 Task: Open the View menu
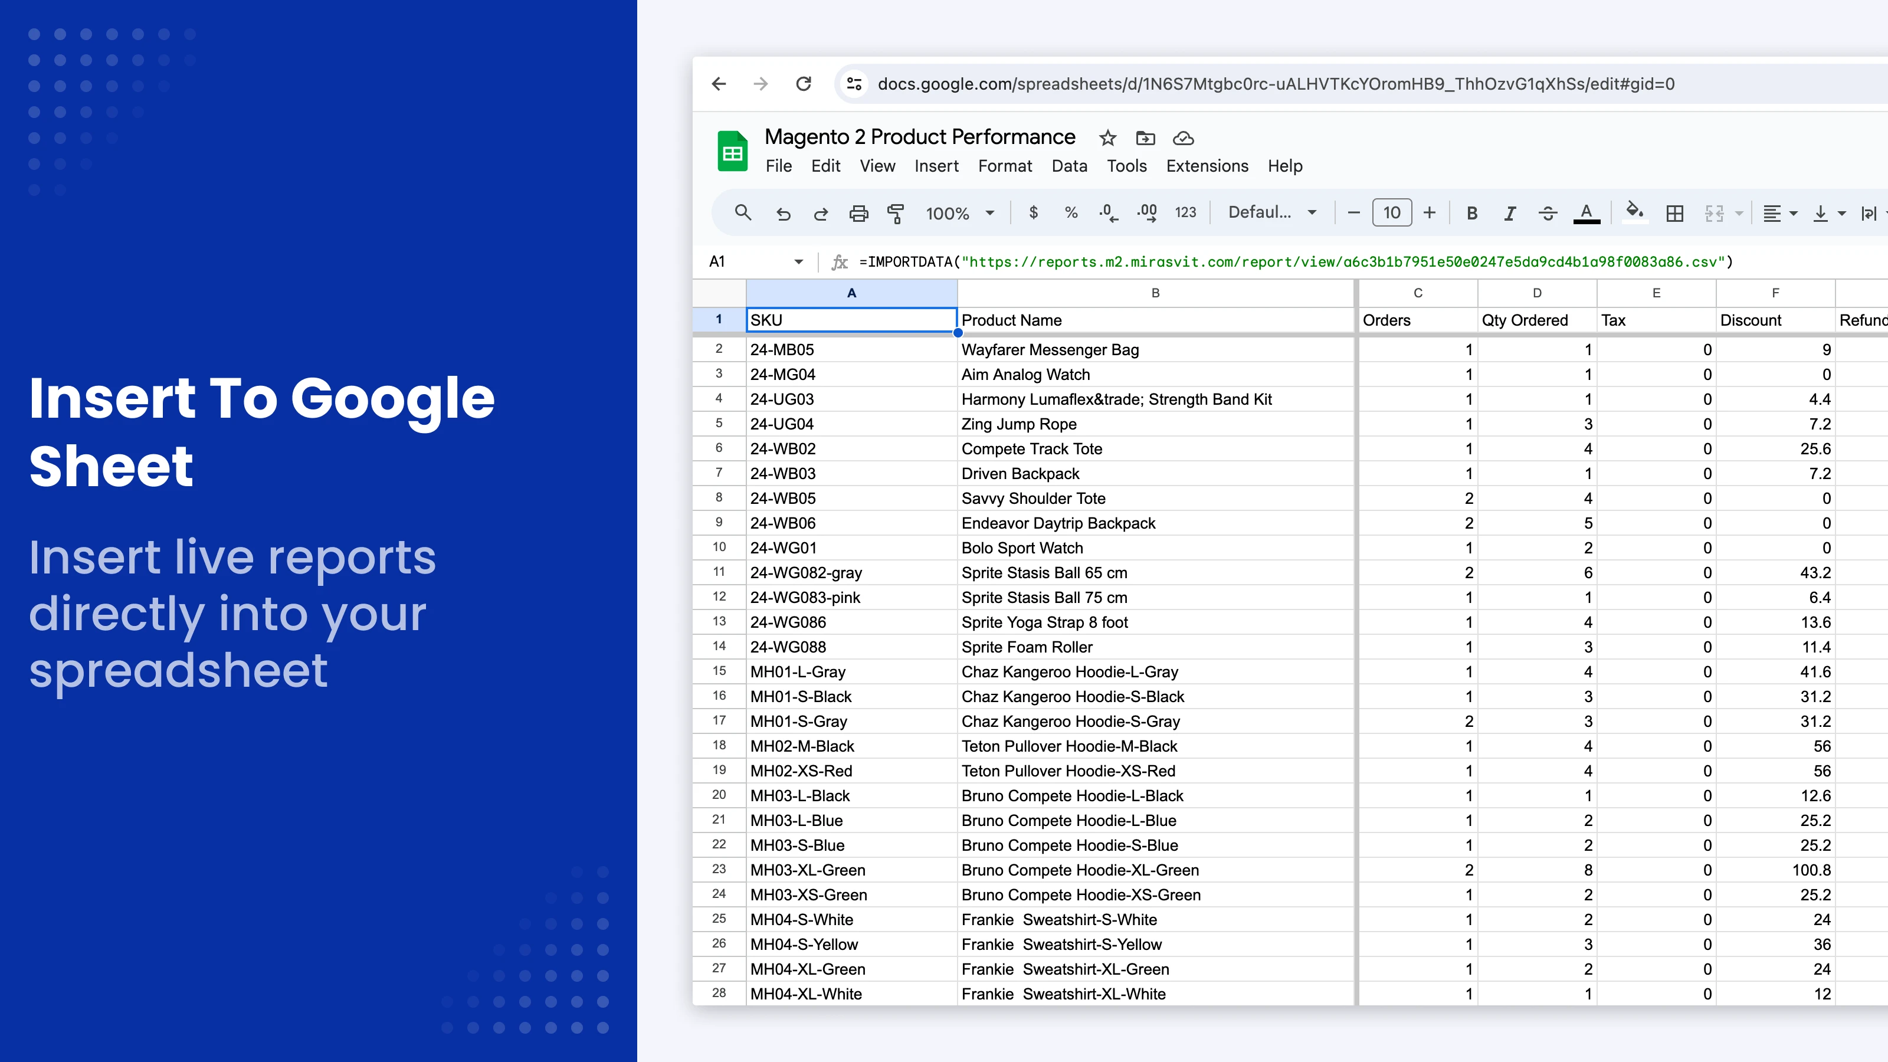(877, 166)
